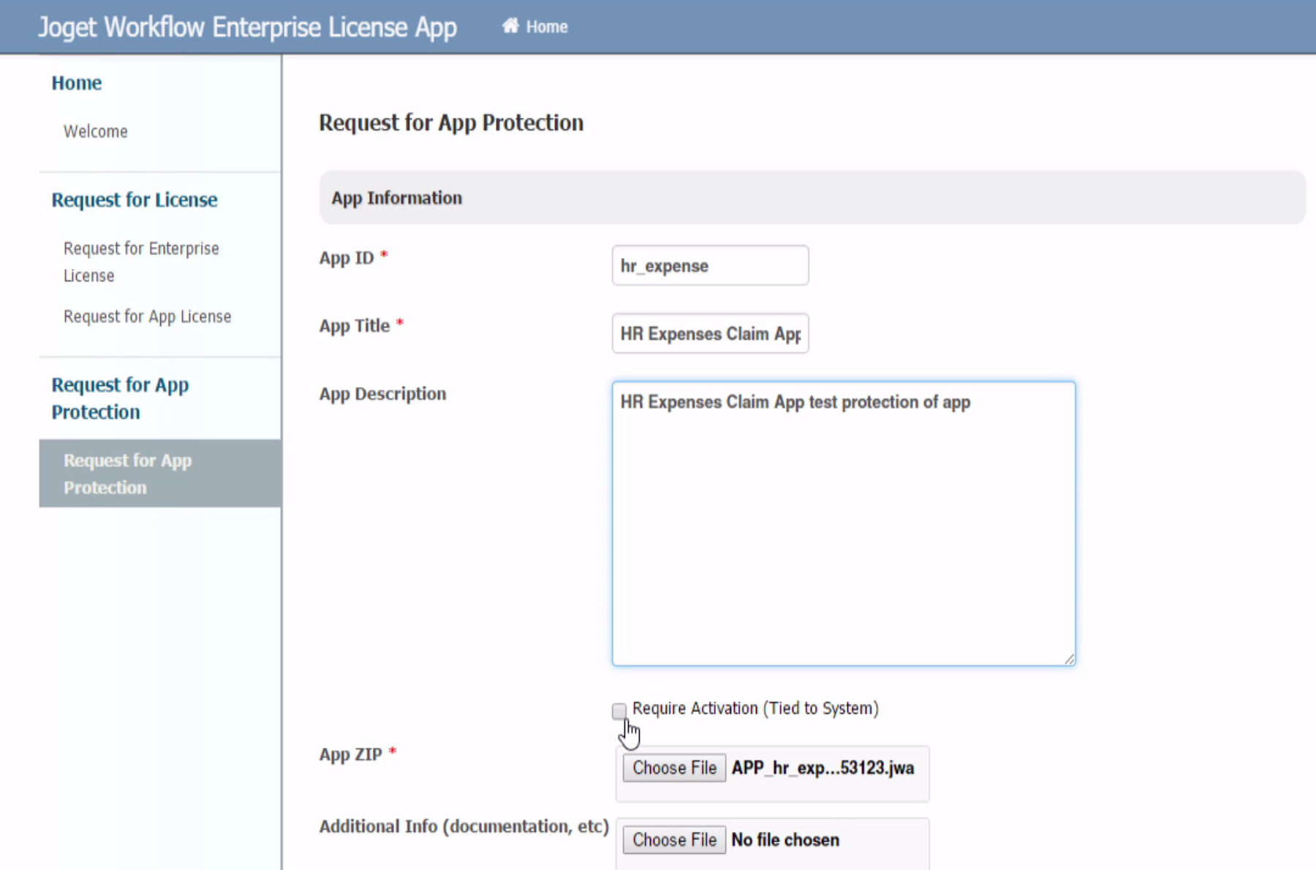This screenshot has height=870, width=1316.
Task: Click the App Information section header
Action: pyautogui.click(x=396, y=198)
